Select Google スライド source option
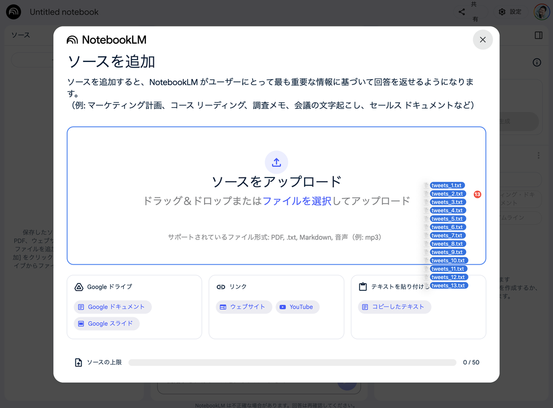Viewport: 553px width, 408px height. (106, 323)
